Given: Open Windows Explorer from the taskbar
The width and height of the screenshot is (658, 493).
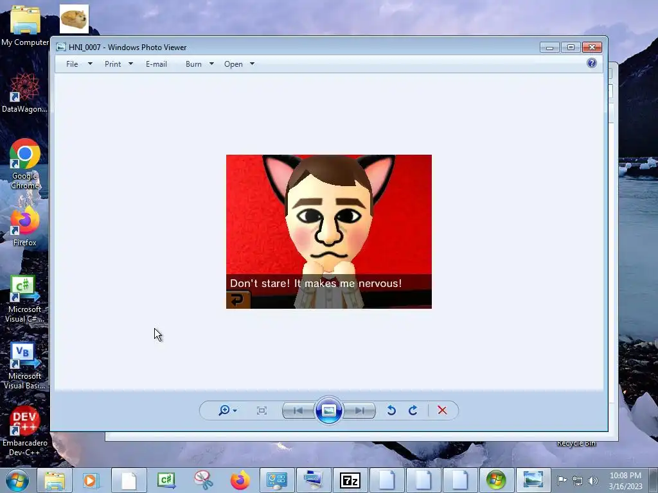Looking at the screenshot, I should pyautogui.click(x=55, y=480).
